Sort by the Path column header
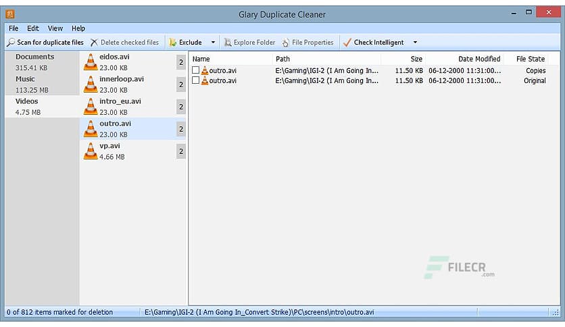Viewport: 565px width, 327px height. 327,59
